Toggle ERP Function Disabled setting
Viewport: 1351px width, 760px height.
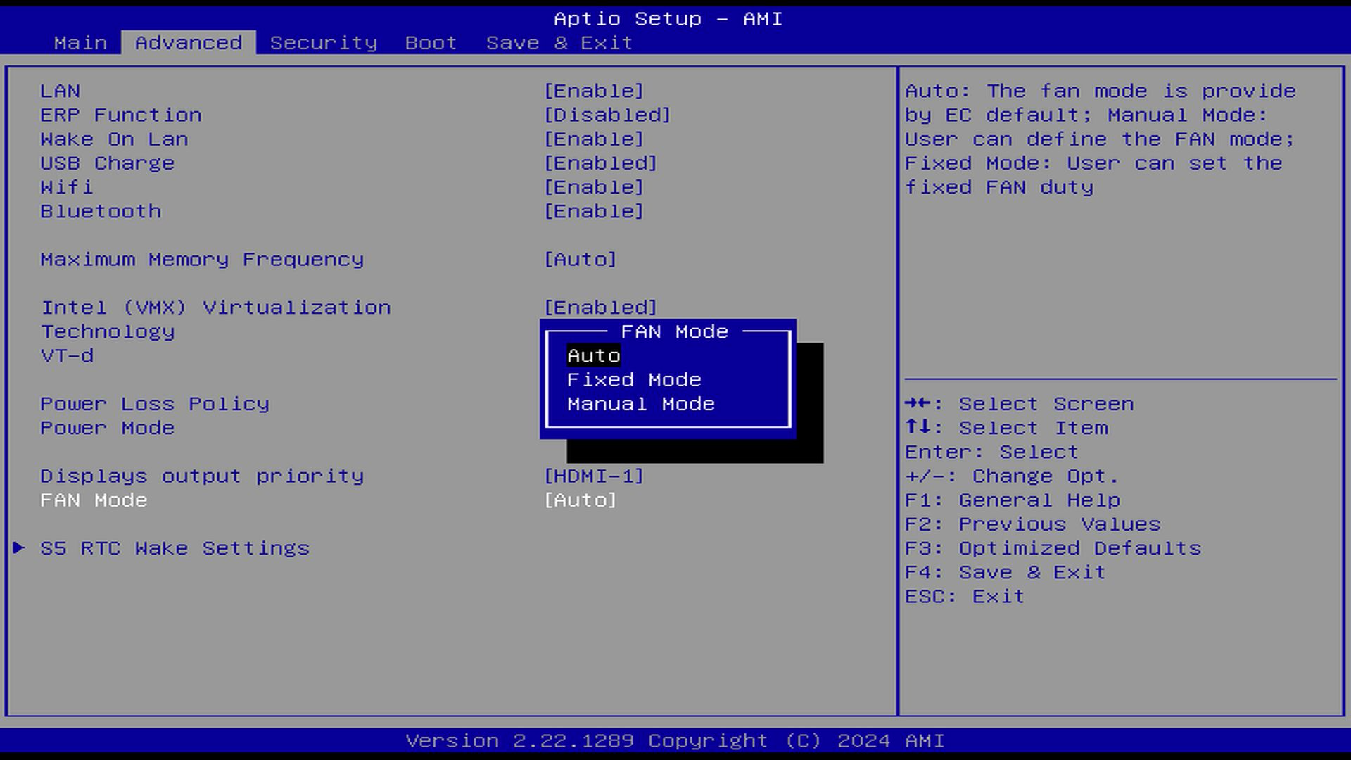(x=607, y=115)
